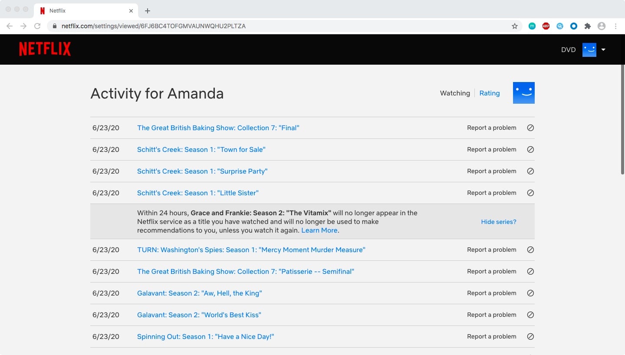Open Schitt's Creek "Surprise Party"

point(202,171)
